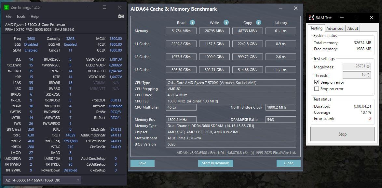Open the ZenTimings Tools menu

click(x=21, y=17)
